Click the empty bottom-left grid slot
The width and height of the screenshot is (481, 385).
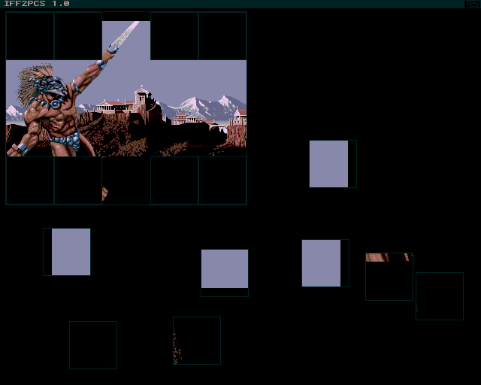(30, 180)
